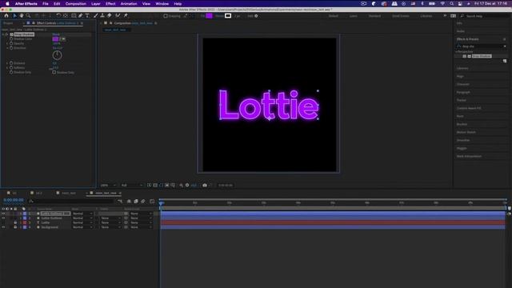Viewport: 512px width, 288px height.
Task: Select the Rectangle shape tool
Action: coord(74,16)
